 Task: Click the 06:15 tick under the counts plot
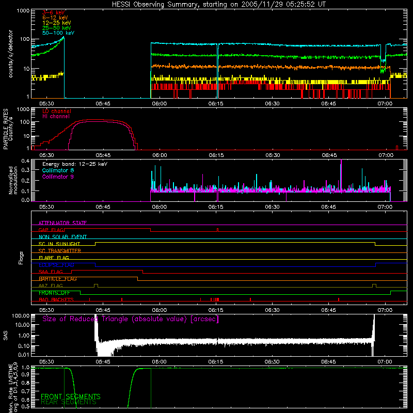pos(216,104)
